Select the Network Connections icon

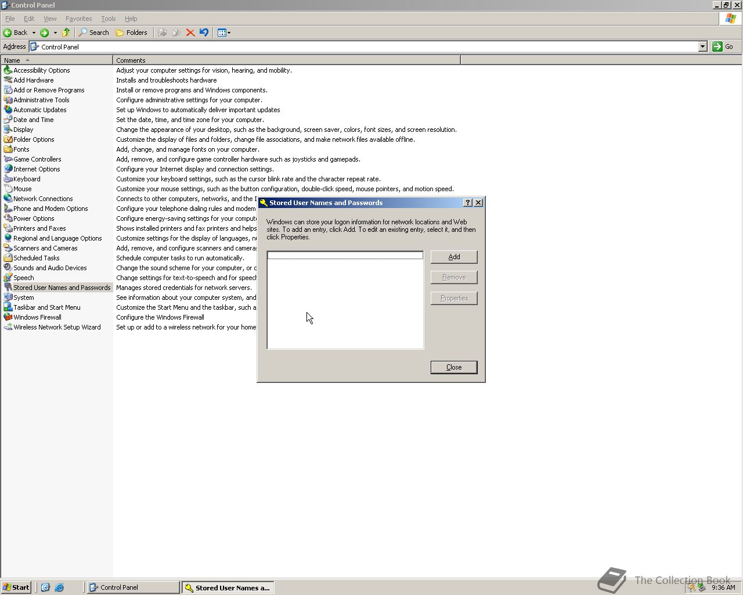point(8,199)
